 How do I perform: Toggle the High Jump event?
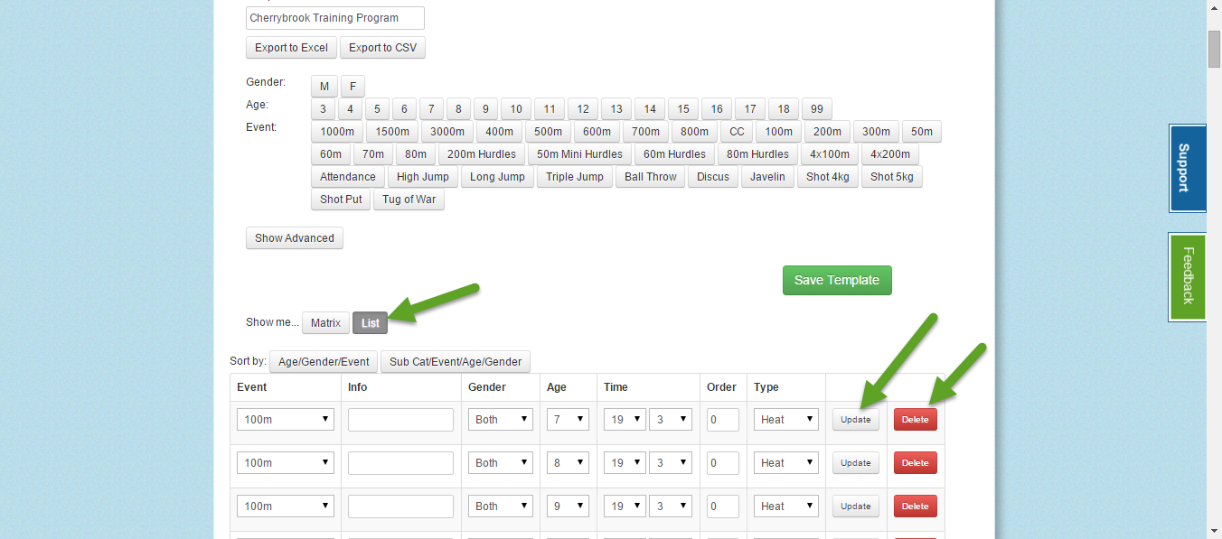click(423, 177)
